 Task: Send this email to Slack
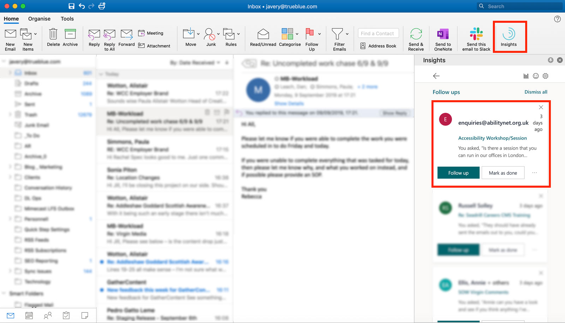pyautogui.click(x=476, y=35)
